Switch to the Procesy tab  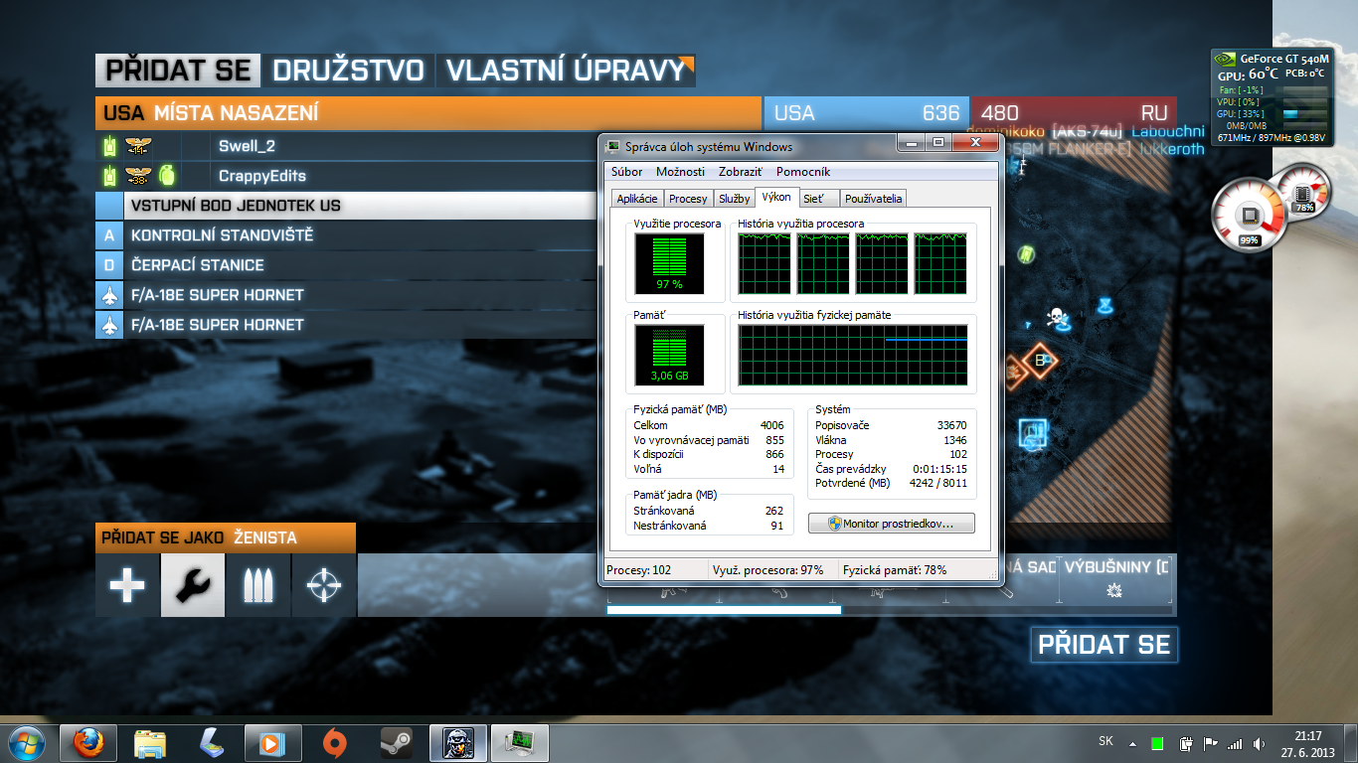[688, 199]
